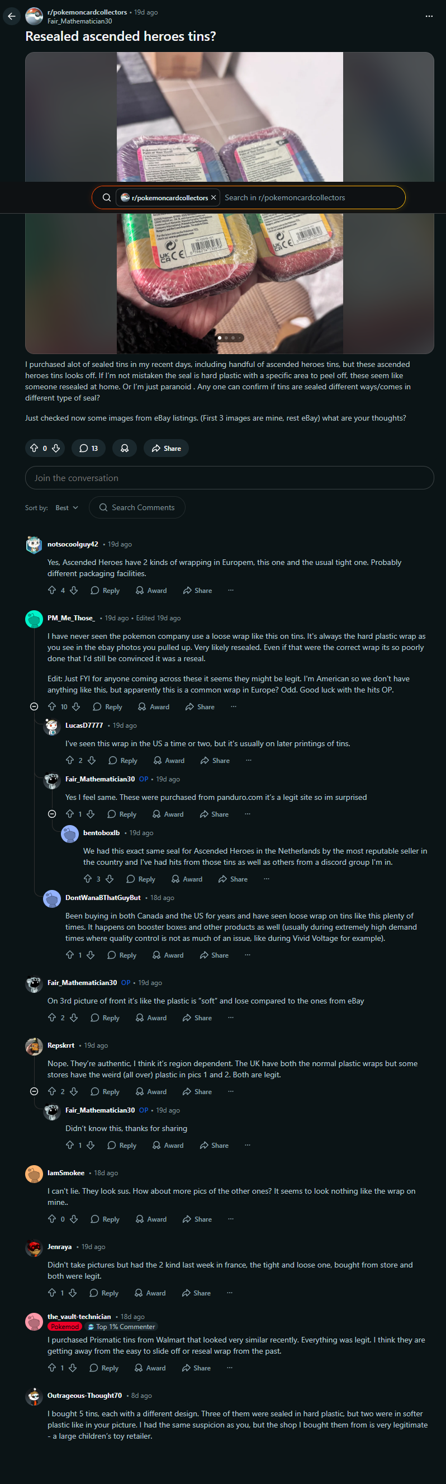Open the Sort by Best dropdown

click(67, 507)
